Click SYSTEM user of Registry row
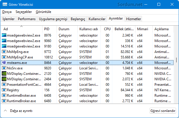 click(x=85, y=90)
